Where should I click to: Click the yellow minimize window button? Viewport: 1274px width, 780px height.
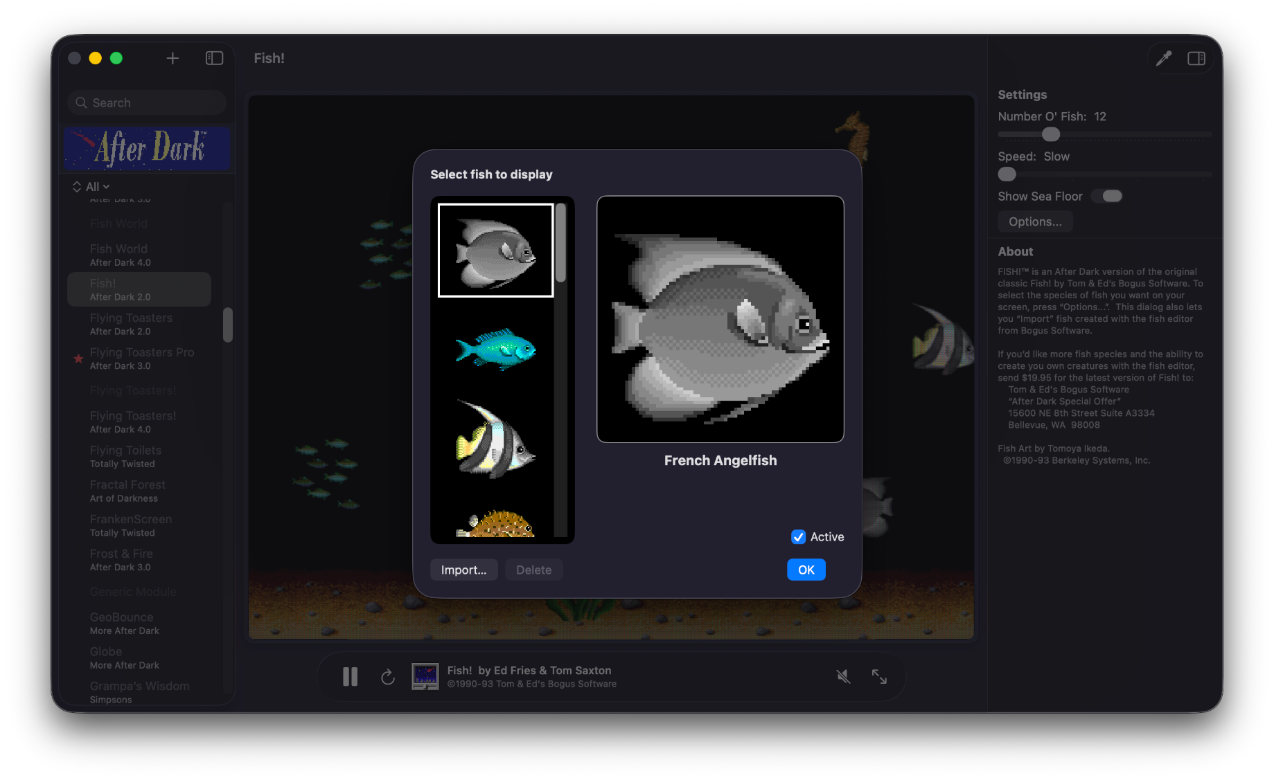tap(96, 58)
